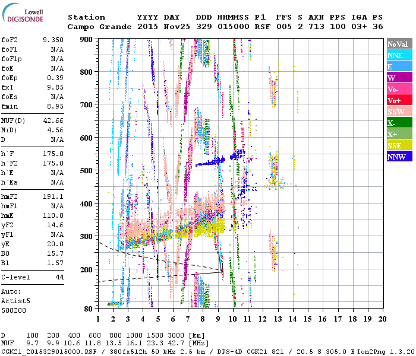Select the NNE cyan legend swatch
416x356 pixels.
399,55
